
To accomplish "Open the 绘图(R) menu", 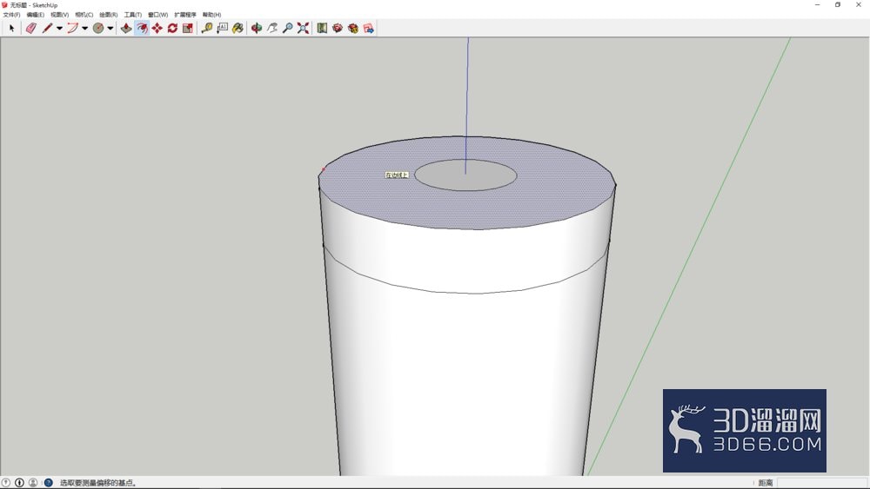I will (109, 15).
